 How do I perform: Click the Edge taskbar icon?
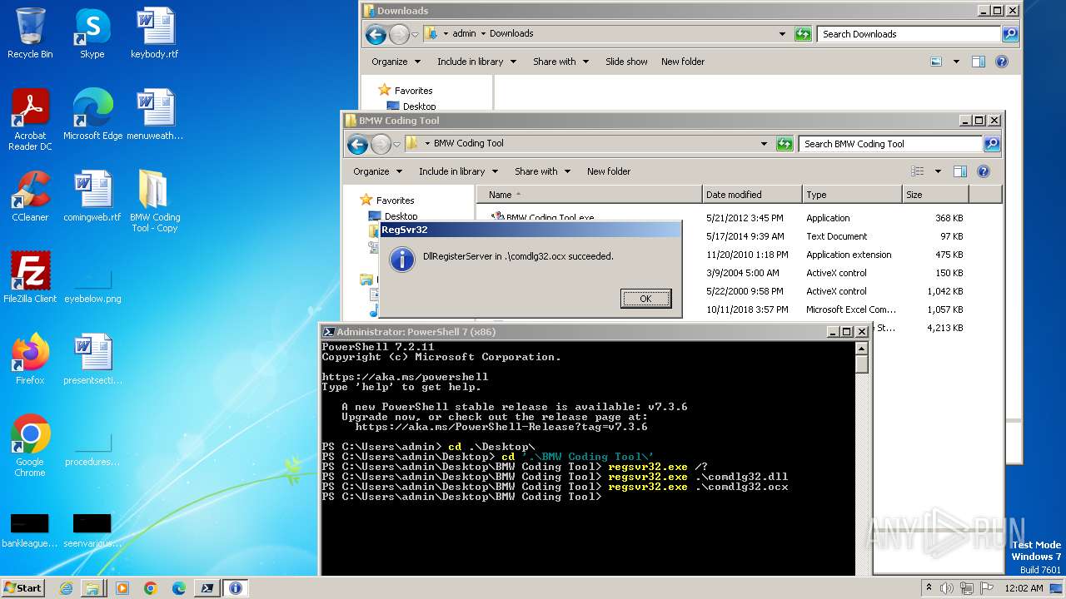coord(178,588)
